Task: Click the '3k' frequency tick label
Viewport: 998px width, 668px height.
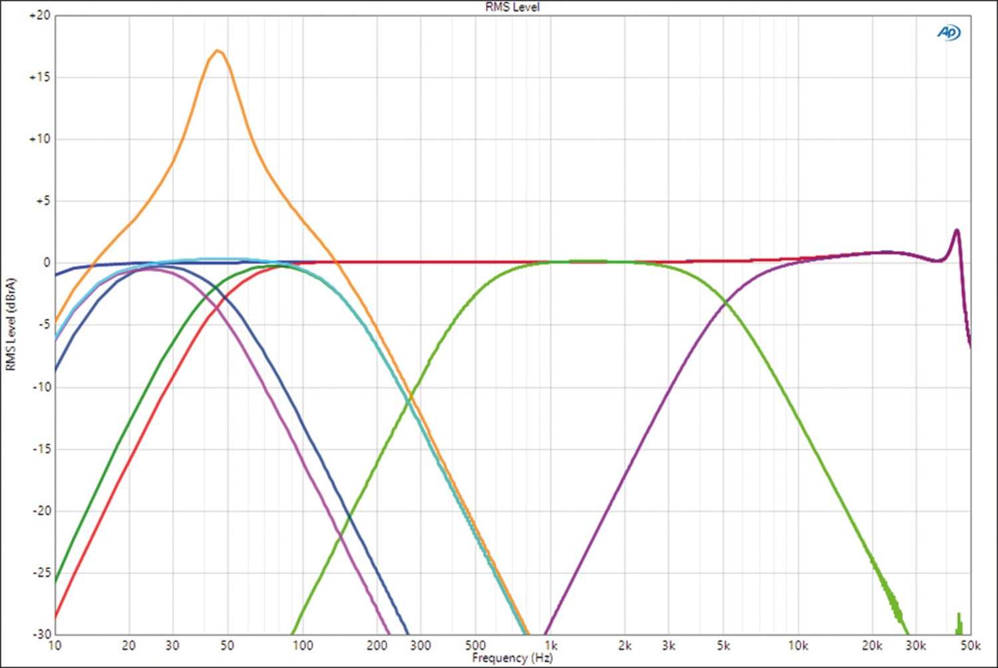Action: [669, 645]
